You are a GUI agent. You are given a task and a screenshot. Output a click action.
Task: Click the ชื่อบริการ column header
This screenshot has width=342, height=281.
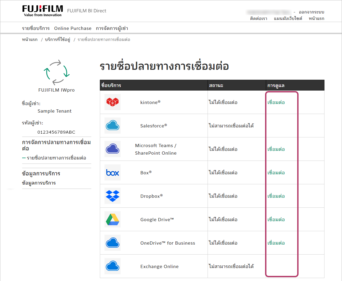point(111,85)
